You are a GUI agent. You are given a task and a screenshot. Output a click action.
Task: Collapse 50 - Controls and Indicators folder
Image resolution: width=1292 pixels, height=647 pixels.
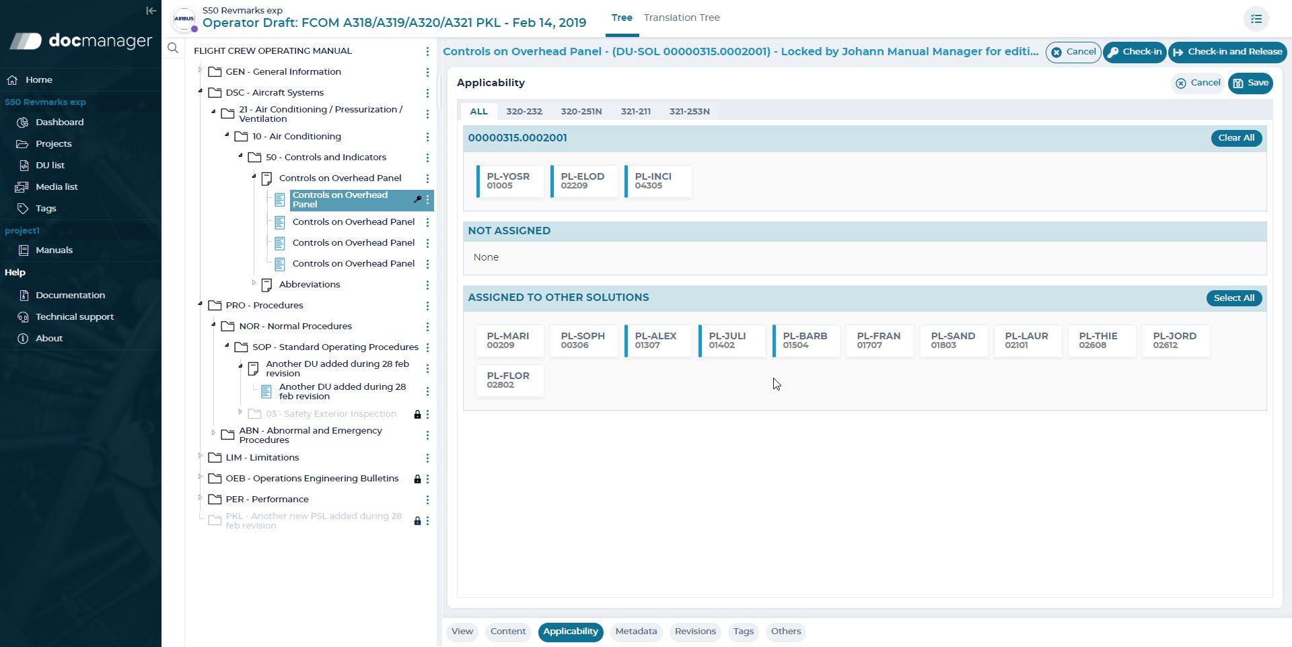pos(240,156)
